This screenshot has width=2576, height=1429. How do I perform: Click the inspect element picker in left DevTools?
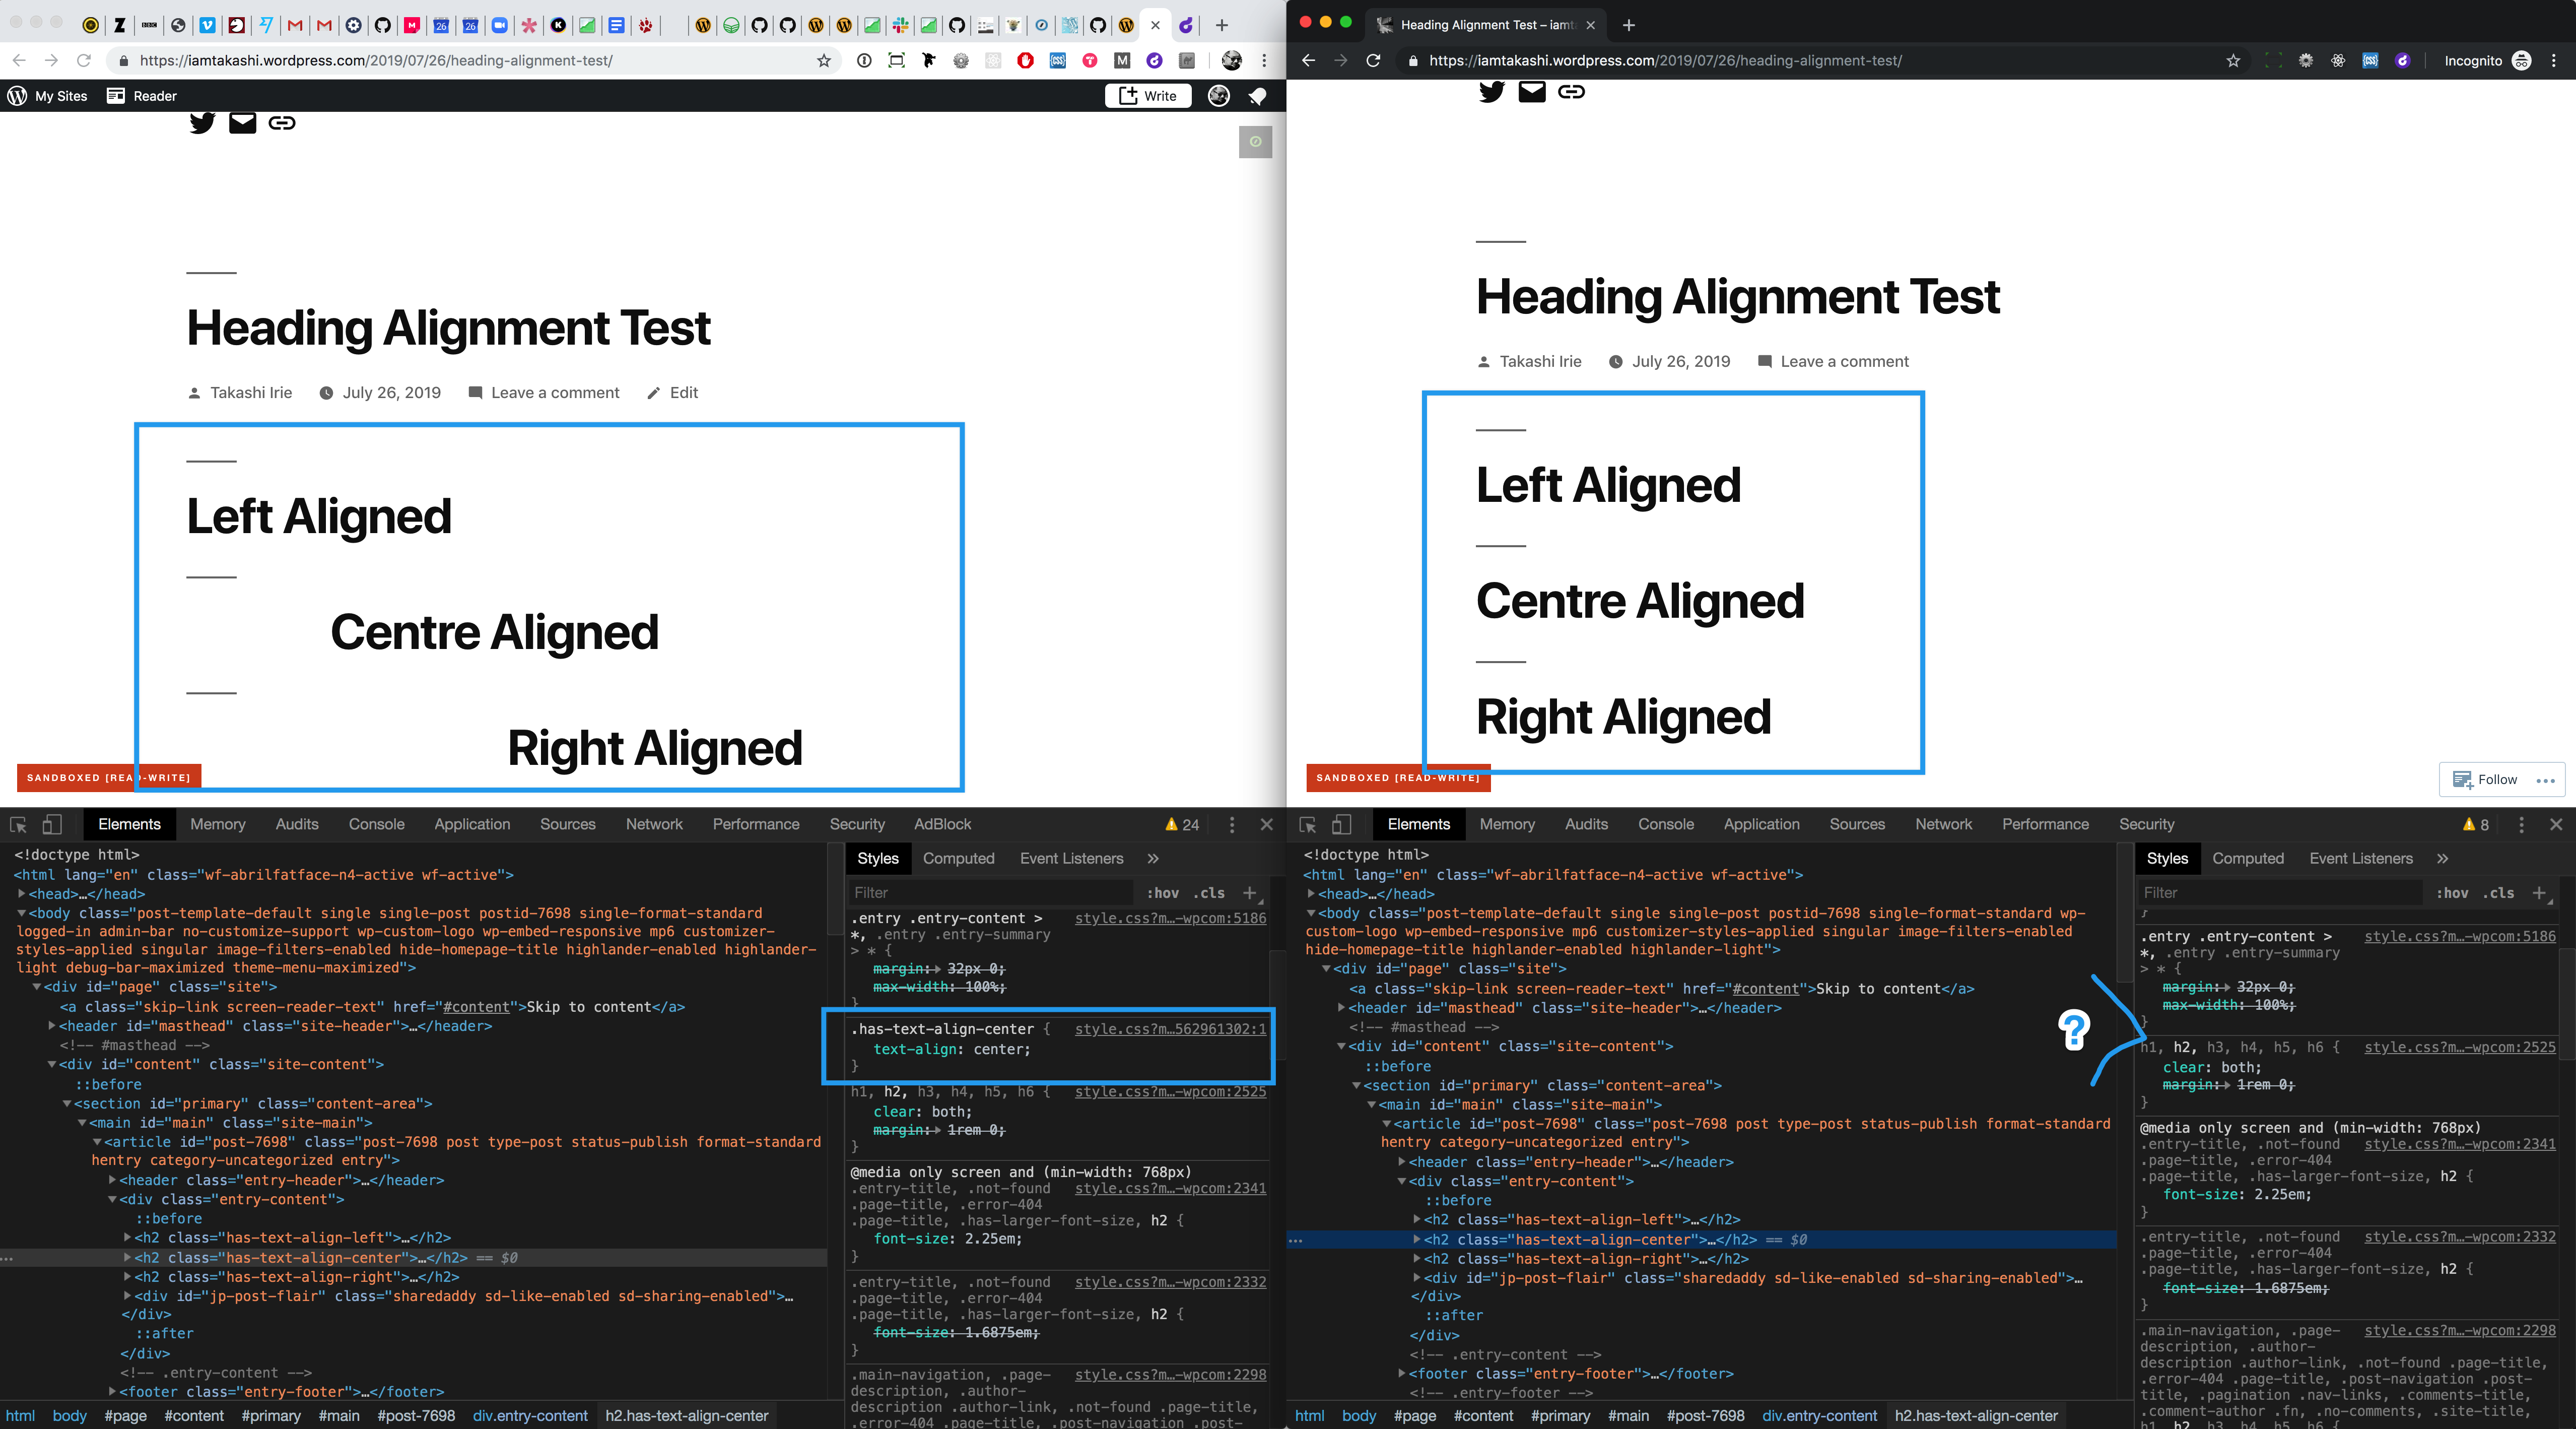click(x=18, y=824)
